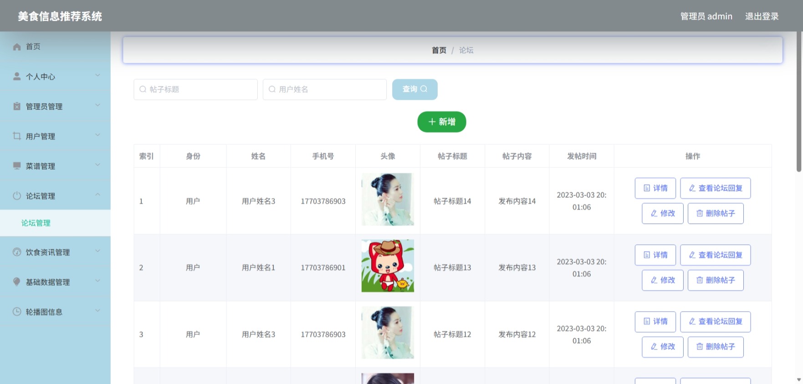Click the 发帖时间 column header
This screenshot has height=384, width=803.
pos(582,156)
